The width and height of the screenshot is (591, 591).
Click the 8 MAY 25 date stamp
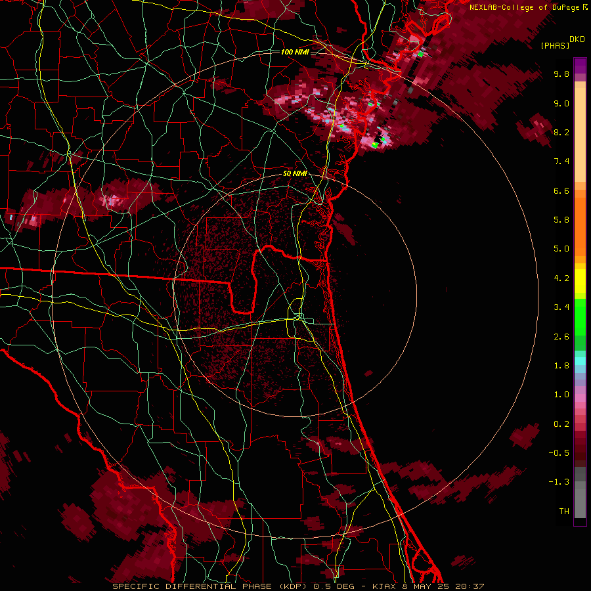point(427,586)
